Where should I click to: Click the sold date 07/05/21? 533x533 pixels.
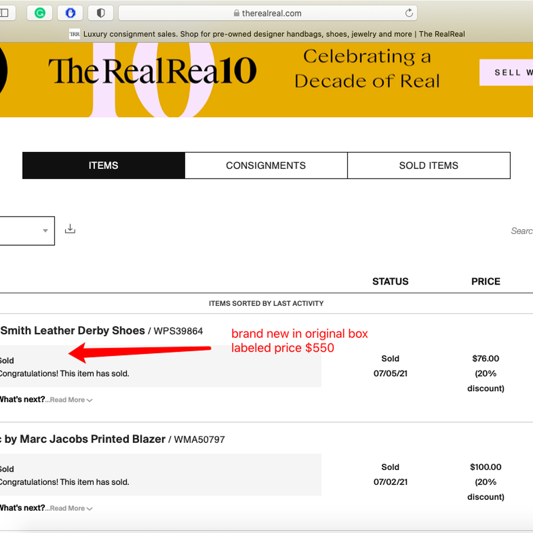pyautogui.click(x=390, y=374)
